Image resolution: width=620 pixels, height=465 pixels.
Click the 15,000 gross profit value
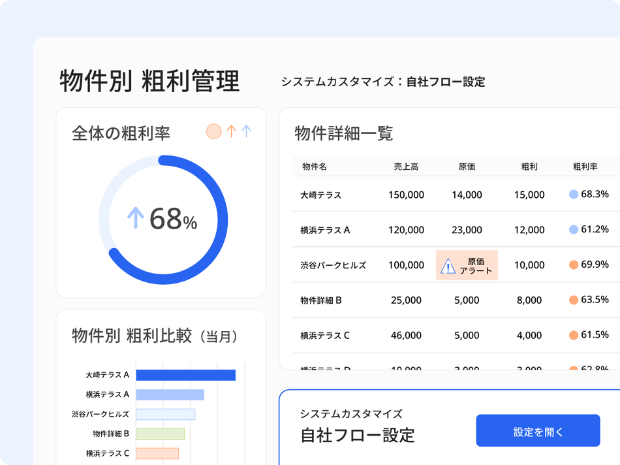pos(529,195)
